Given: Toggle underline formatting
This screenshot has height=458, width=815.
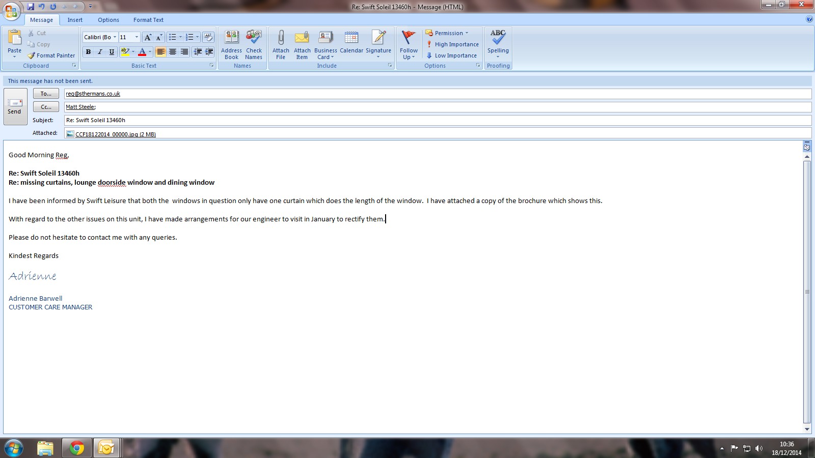Looking at the screenshot, I should pyautogui.click(x=112, y=52).
